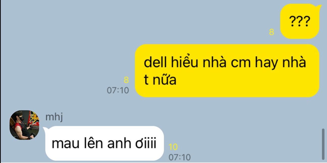The height and width of the screenshot is (163, 327).
Task: Click the 07:10 timestamp of mhj's message
Action: coord(180,157)
